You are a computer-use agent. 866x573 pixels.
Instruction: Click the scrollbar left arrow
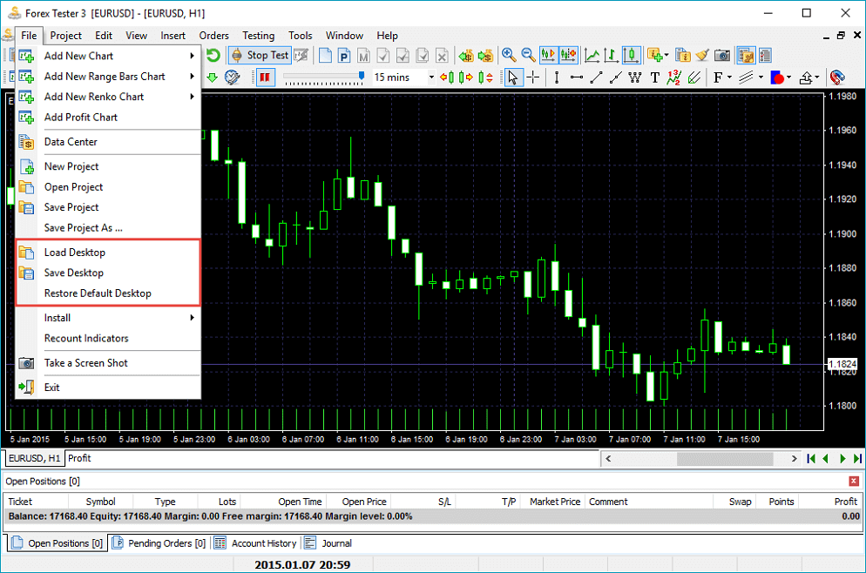click(608, 459)
